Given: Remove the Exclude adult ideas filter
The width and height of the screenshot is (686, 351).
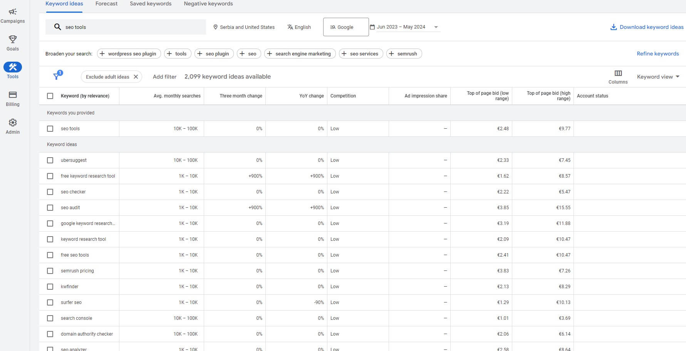Looking at the screenshot, I should tap(136, 76).
